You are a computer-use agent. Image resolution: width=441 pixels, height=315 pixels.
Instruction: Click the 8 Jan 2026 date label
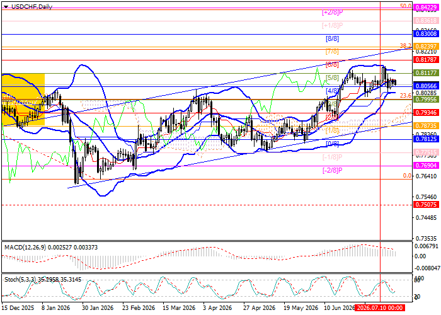(x=55, y=308)
